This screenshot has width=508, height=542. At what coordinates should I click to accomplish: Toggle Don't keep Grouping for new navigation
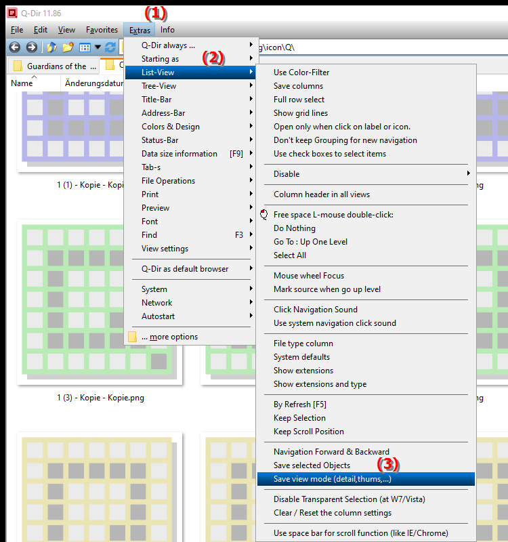click(x=366, y=140)
